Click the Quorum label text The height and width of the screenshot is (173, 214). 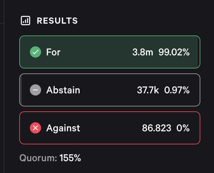[38, 158]
